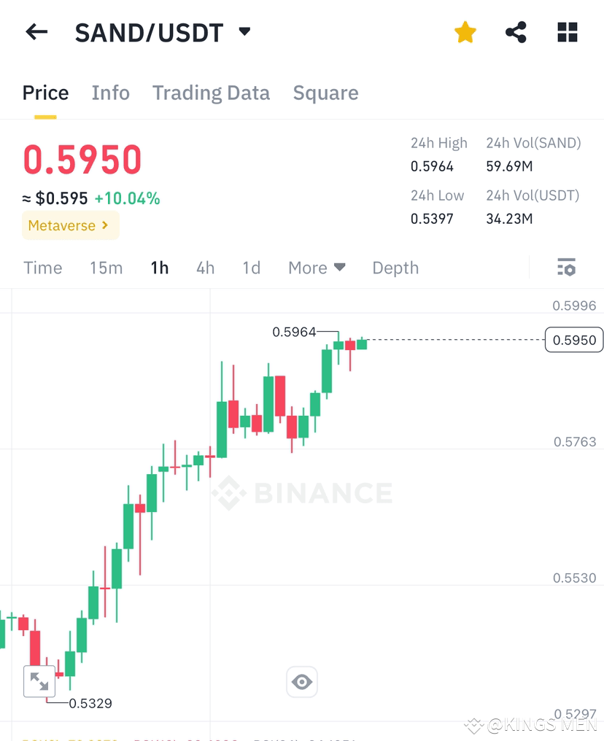Screen dimensions: 604x741
Task: Open the trading pair selector dropdown
Action: pos(244,31)
